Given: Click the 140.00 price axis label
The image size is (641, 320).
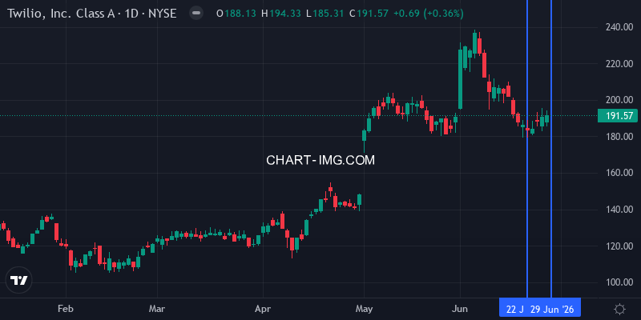Looking at the screenshot, I should coord(619,210).
